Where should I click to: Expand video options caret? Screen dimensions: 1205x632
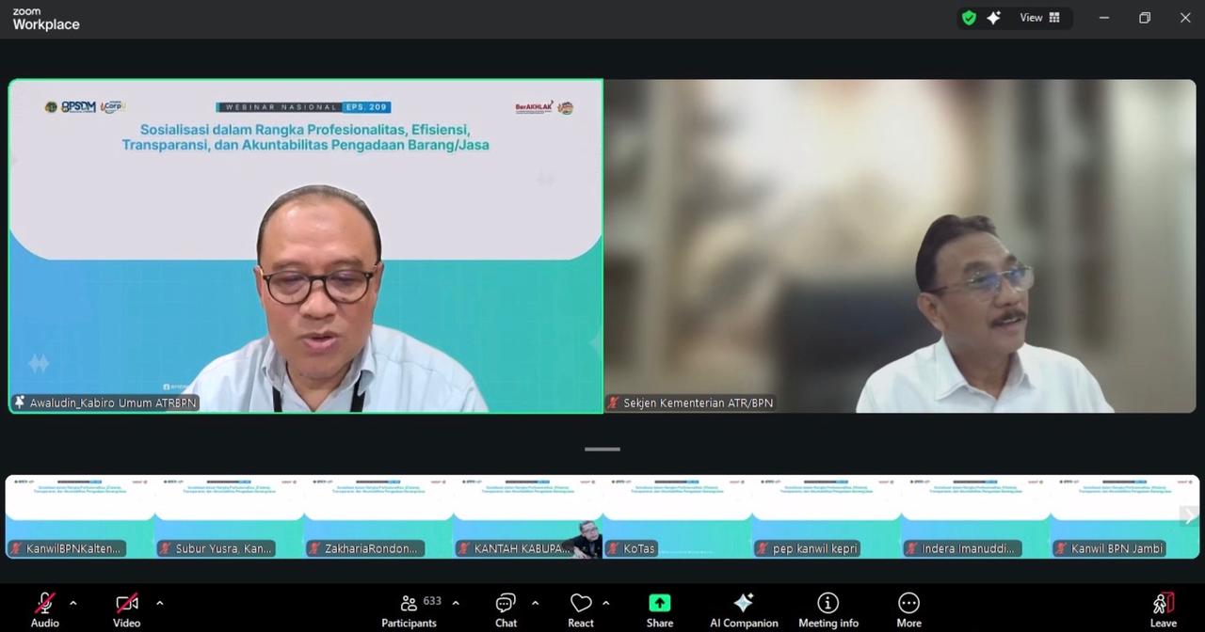point(159,603)
